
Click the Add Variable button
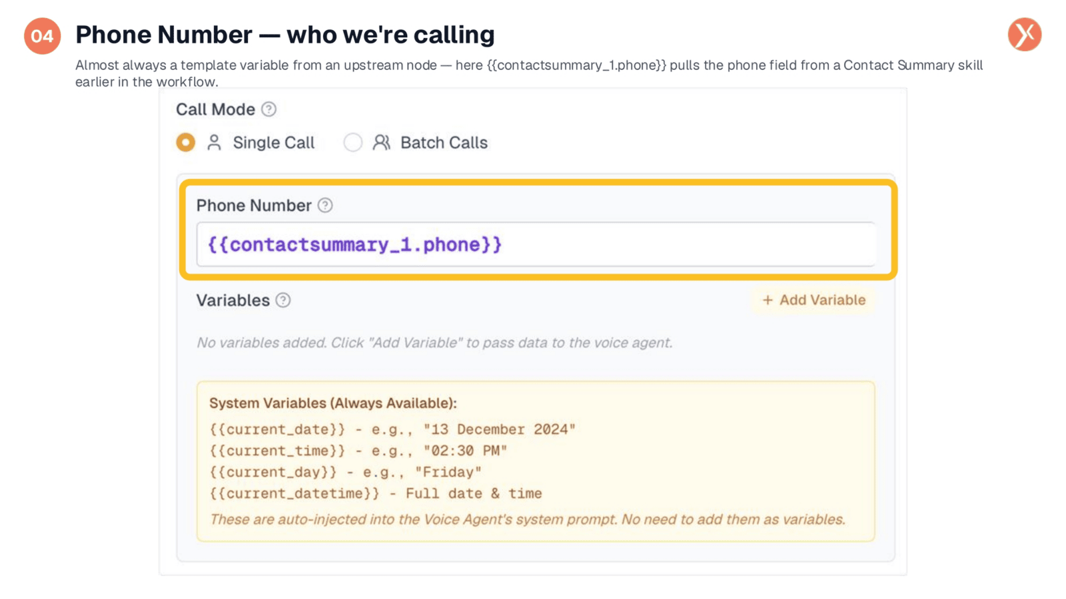813,300
